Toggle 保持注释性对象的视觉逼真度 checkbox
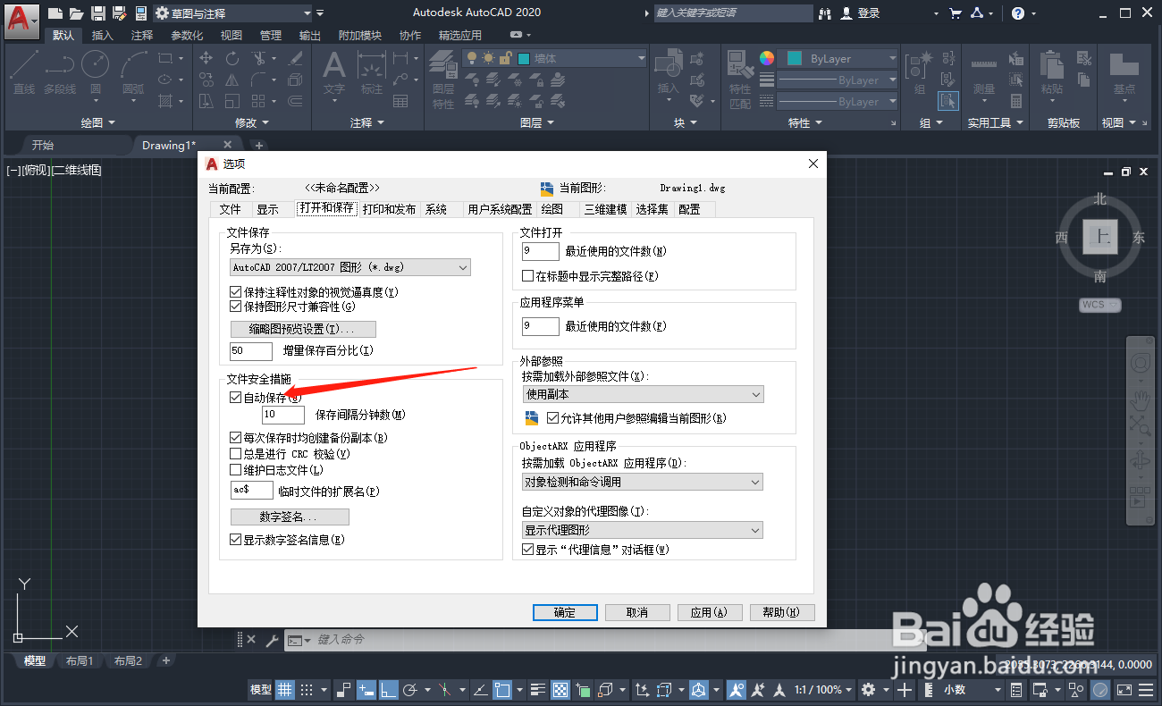This screenshot has height=706, width=1162. point(236,292)
